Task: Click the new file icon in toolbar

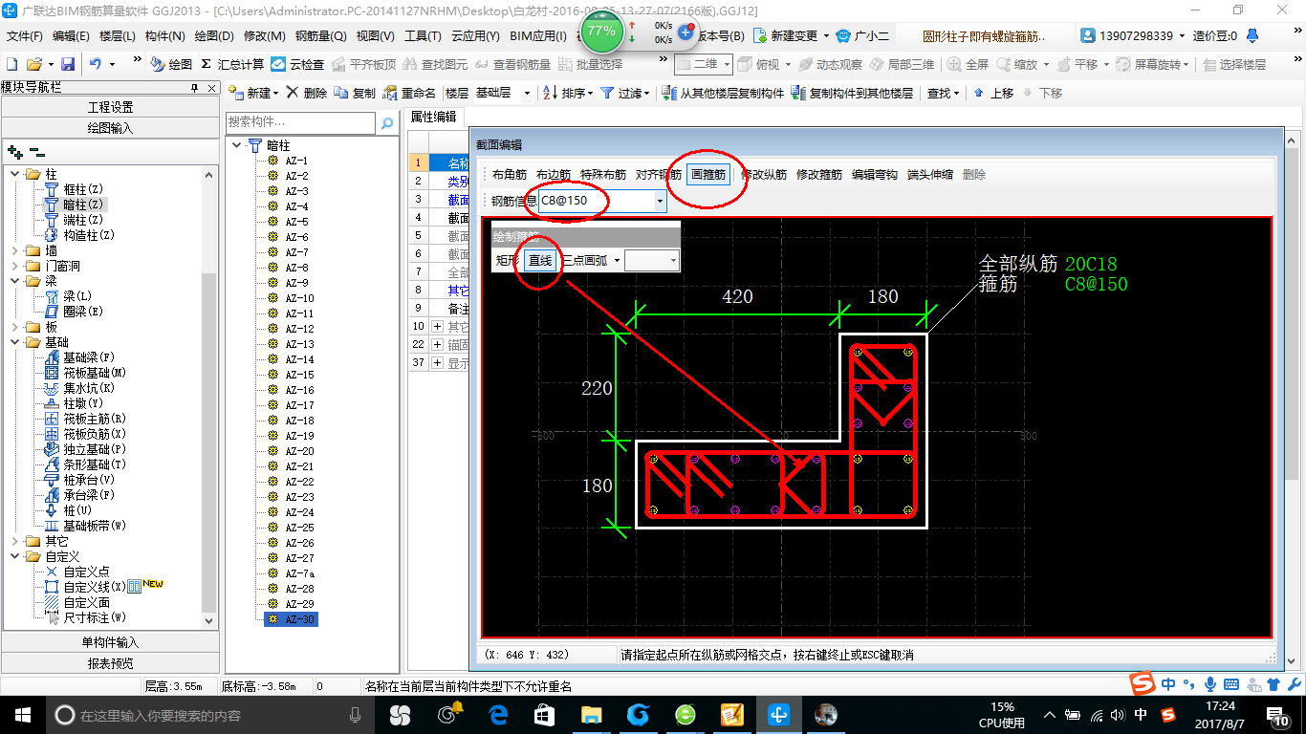Action: [11, 64]
